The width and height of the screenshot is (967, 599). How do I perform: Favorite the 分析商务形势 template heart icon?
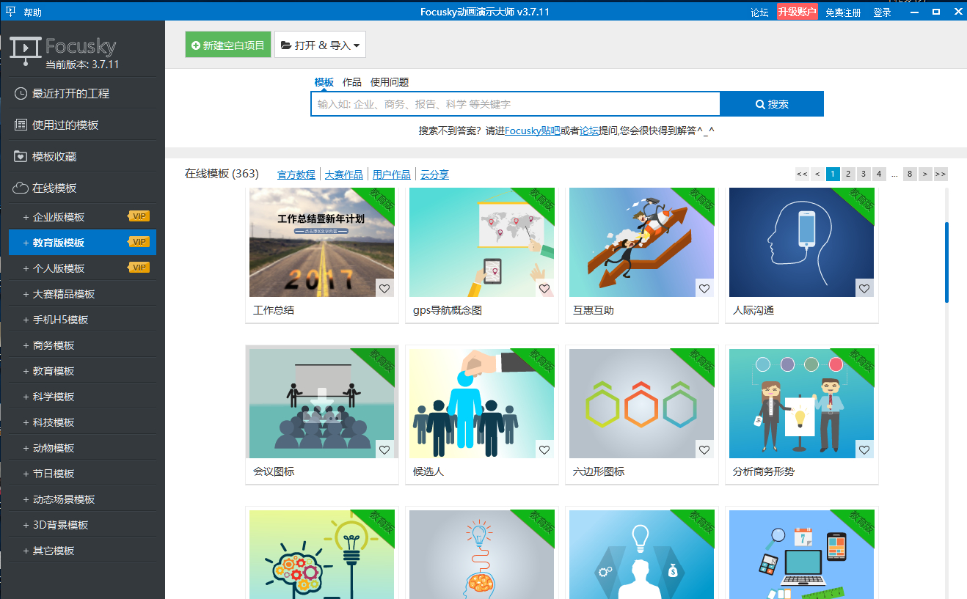864,449
